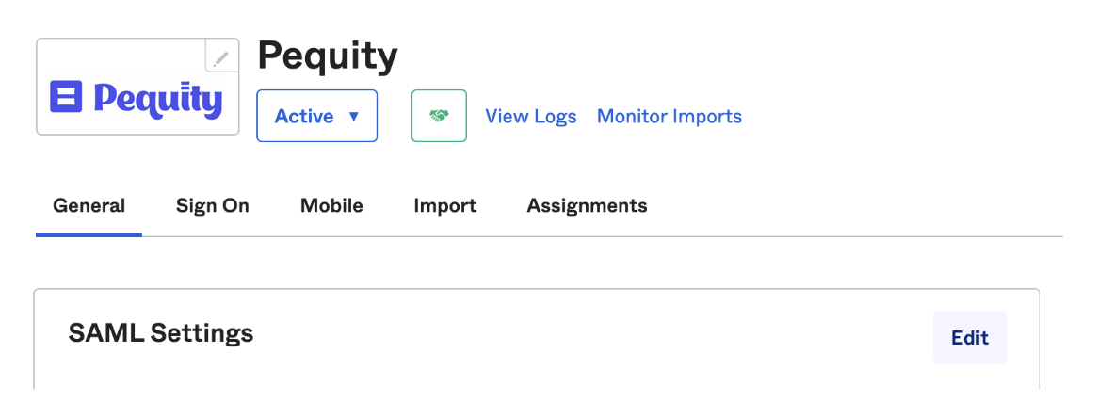The image size is (1113, 418).
Task: Click the square Pequity emblem in logo
Action: [x=66, y=97]
